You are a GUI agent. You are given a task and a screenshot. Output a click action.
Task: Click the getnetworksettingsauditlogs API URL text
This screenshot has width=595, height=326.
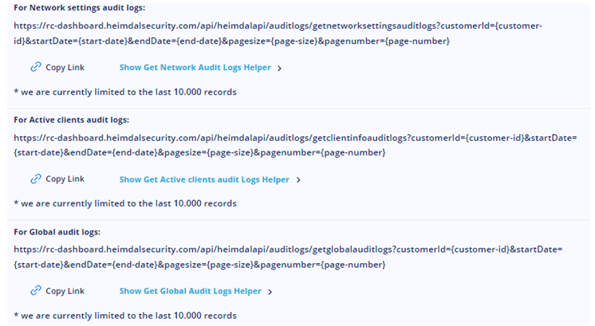(x=278, y=33)
